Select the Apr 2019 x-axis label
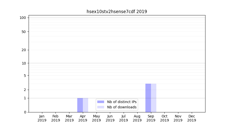This screenshot has width=228, height=126. pos(83,118)
